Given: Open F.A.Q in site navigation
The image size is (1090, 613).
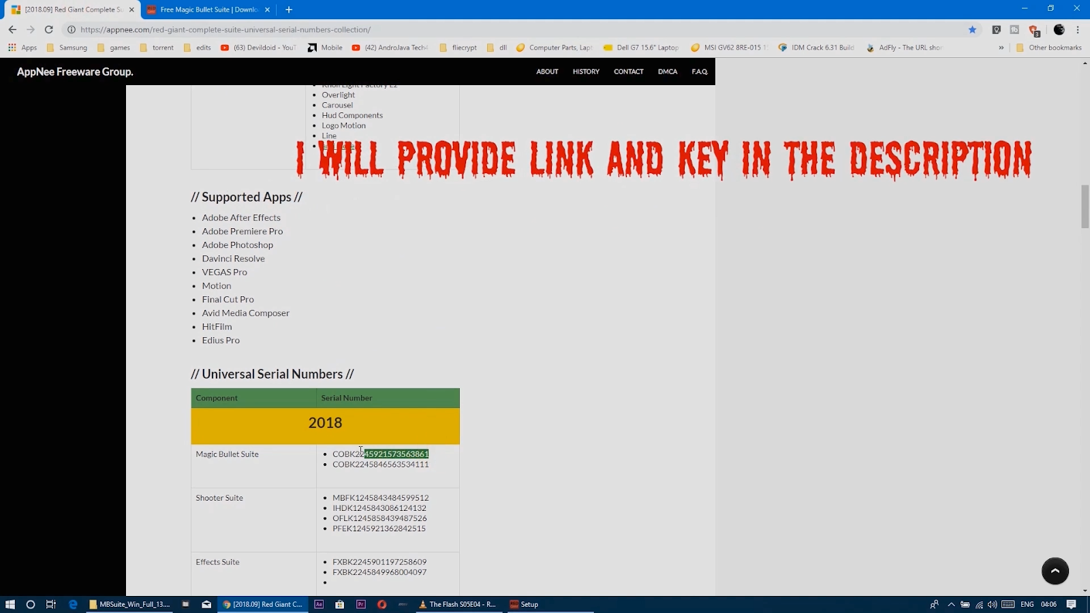Looking at the screenshot, I should tap(700, 72).
